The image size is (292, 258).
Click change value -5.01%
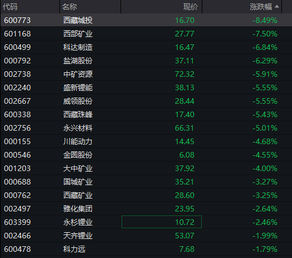pyautogui.click(x=265, y=128)
